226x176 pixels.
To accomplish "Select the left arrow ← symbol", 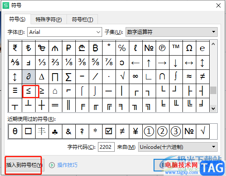I will click(x=136, y=63).
